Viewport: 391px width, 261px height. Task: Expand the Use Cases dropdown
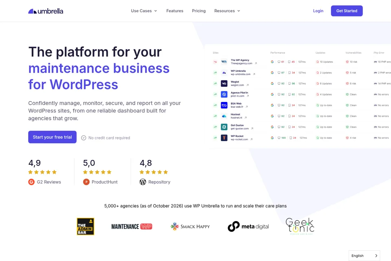[144, 11]
